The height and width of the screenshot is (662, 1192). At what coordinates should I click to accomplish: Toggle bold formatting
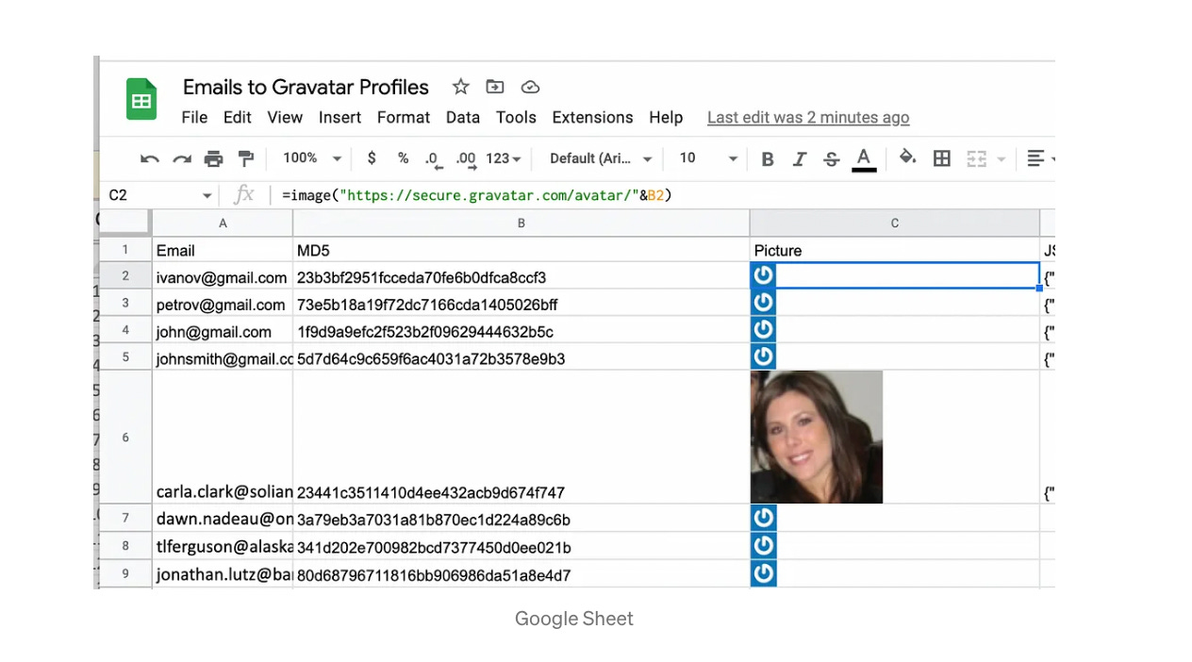click(768, 159)
